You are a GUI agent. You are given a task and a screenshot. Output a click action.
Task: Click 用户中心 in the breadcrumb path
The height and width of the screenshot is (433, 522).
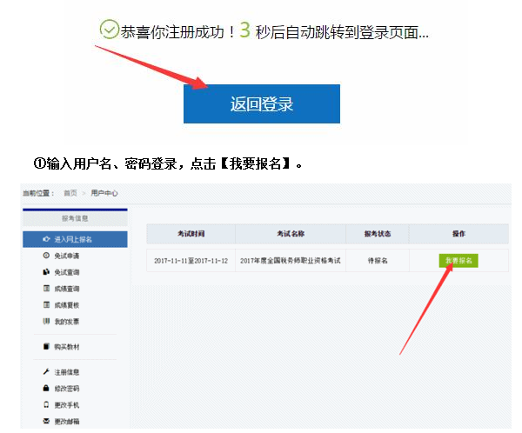coord(104,193)
